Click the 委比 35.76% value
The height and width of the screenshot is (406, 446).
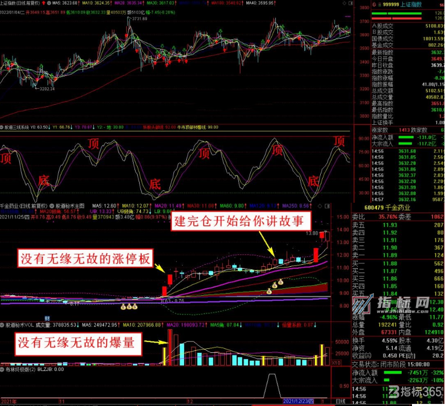point(388,217)
